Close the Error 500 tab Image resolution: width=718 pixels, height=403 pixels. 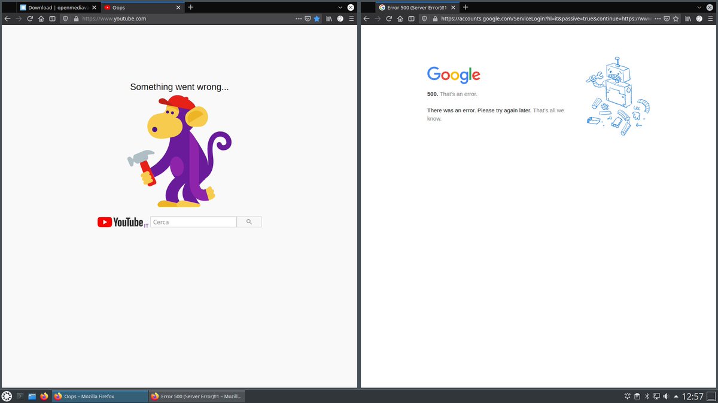[454, 7]
